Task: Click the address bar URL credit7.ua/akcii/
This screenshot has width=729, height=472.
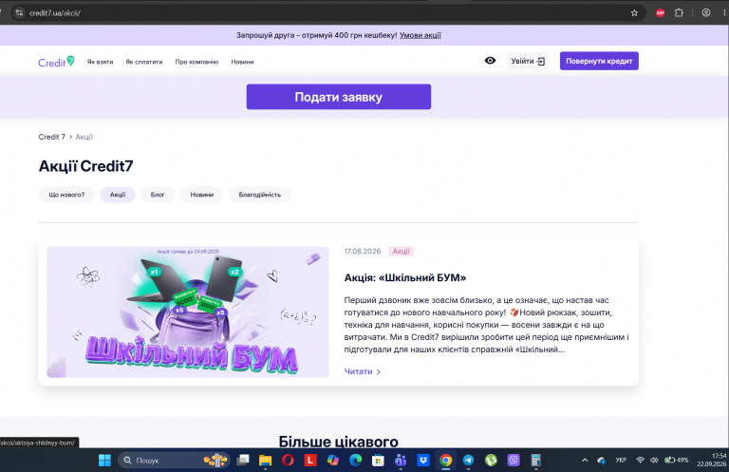Action: tap(55, 13)
